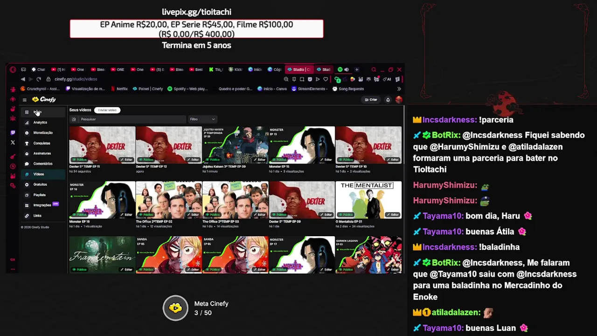Viewport: 597px width, 336px height.
Task: Click the browser tab search magnifier
Action: [374, 70]
